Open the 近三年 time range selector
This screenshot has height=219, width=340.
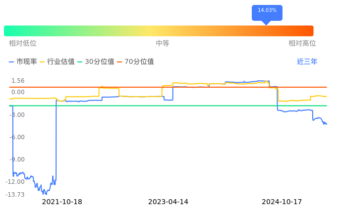tap(307, 62)
